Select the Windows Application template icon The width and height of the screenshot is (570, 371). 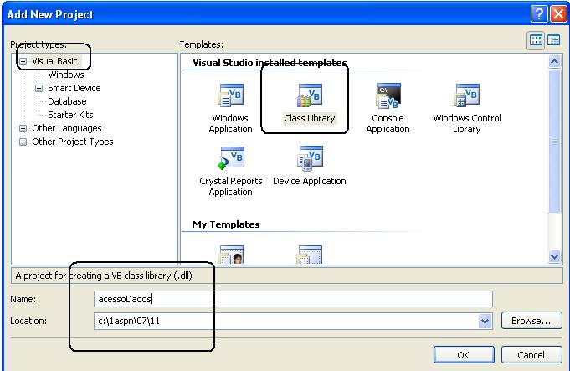click(230, 95)
